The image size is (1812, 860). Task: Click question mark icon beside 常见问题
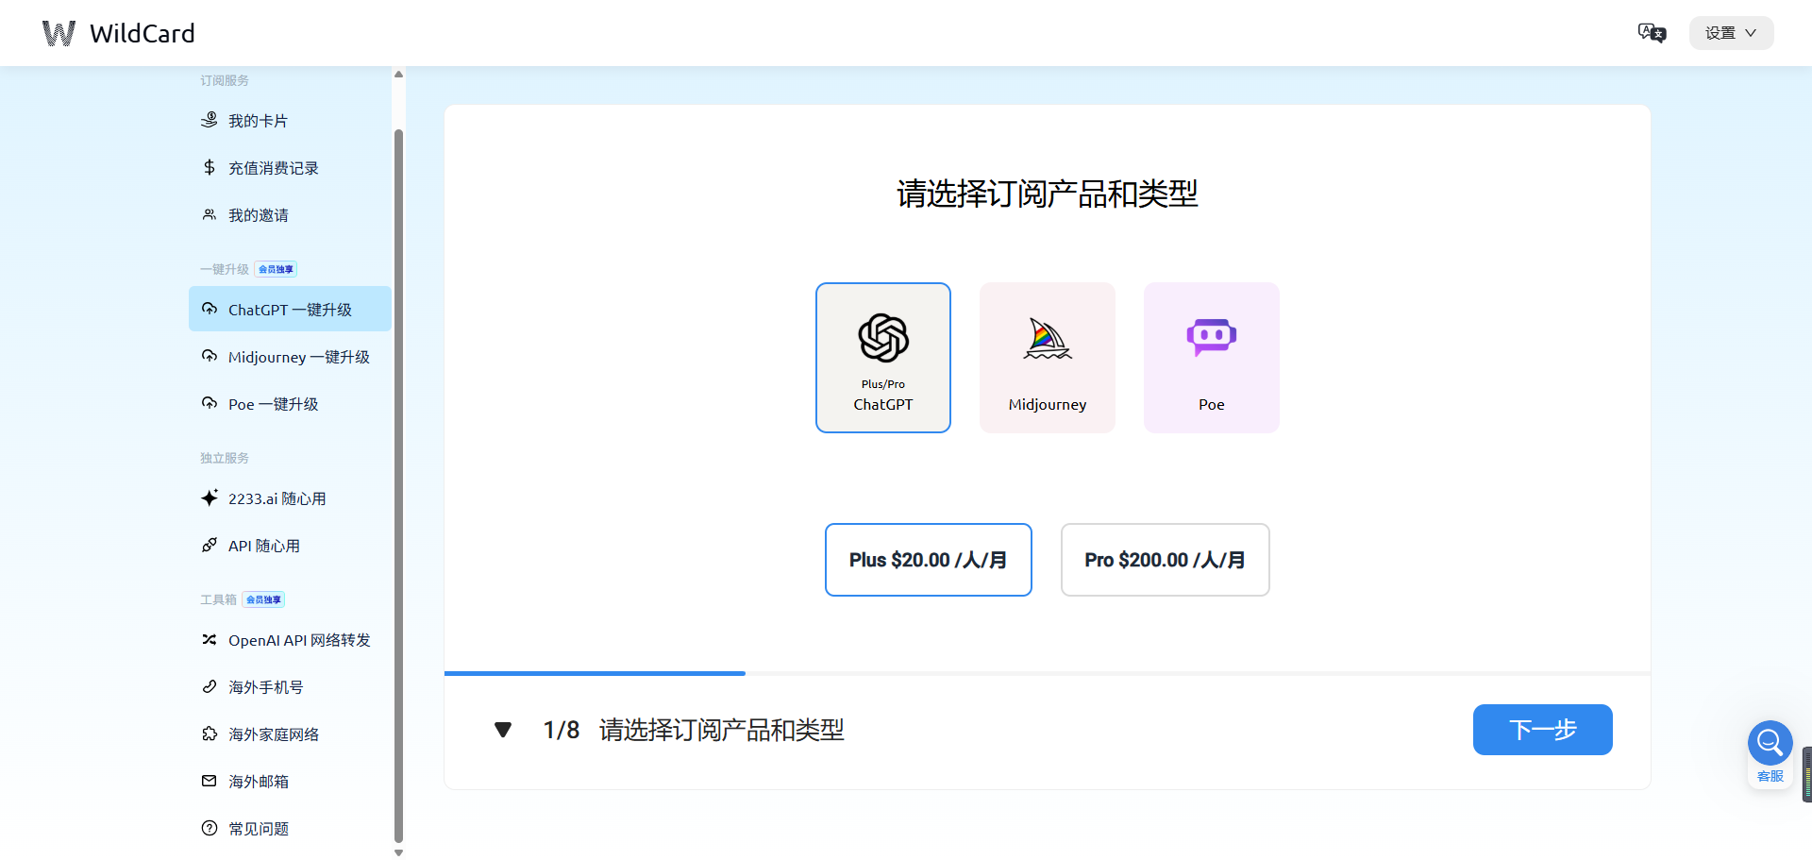[210, 828]
